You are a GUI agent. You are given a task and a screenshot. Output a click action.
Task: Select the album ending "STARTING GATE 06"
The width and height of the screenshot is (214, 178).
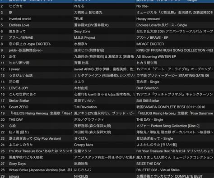click(x=172, y=75)
